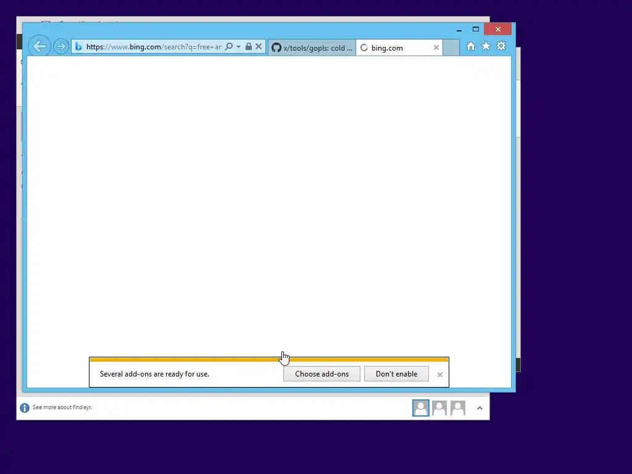Image resolution: width=632 pixels, height=474 pixels.
Task: Open a new tab with the blank tab button
Action: 451,48
